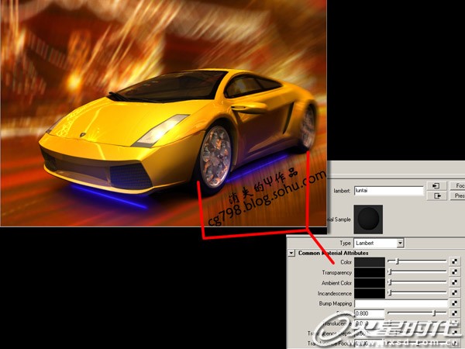
Task: Click the Ambient Color map checker button
Action: [455, 283]
